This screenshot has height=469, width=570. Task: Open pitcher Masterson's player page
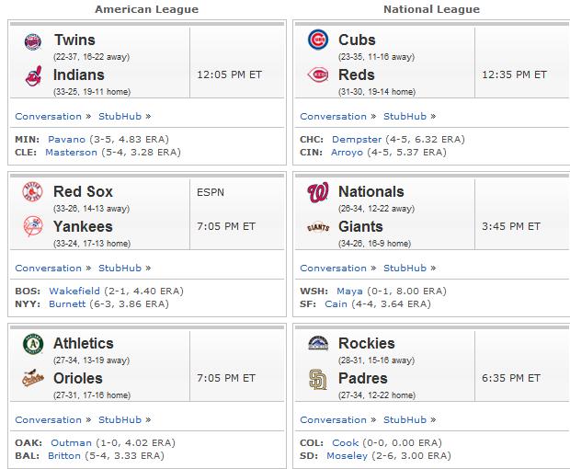tap(72, 153)
